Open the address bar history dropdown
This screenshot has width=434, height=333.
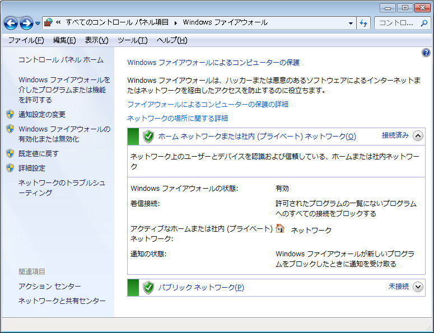tap(351, 24)
